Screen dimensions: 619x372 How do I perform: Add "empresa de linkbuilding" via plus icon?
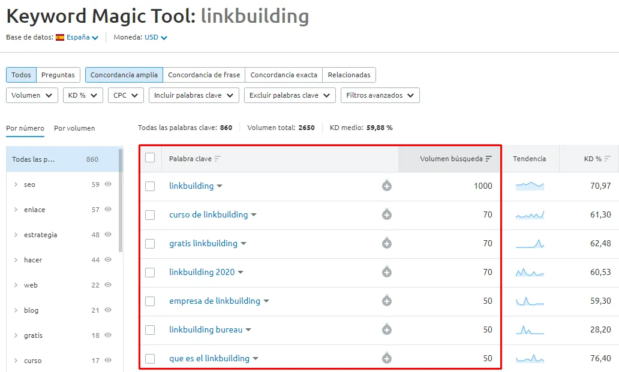387,301
